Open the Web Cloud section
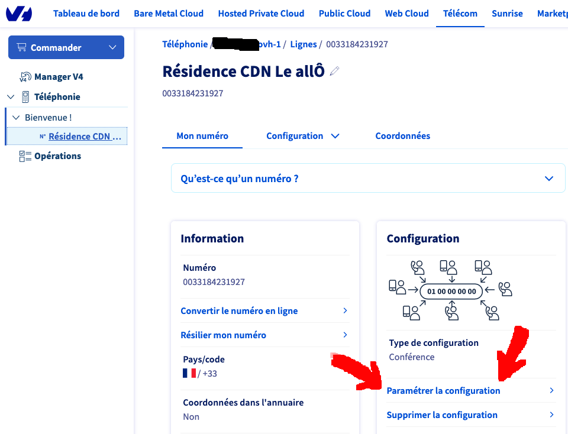Viewport: 568px width, 434px height. coord(407,14)
